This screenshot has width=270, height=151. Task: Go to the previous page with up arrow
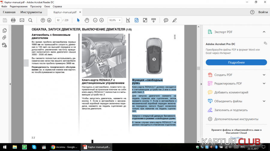pyautogui.click(x=42, y=20)
